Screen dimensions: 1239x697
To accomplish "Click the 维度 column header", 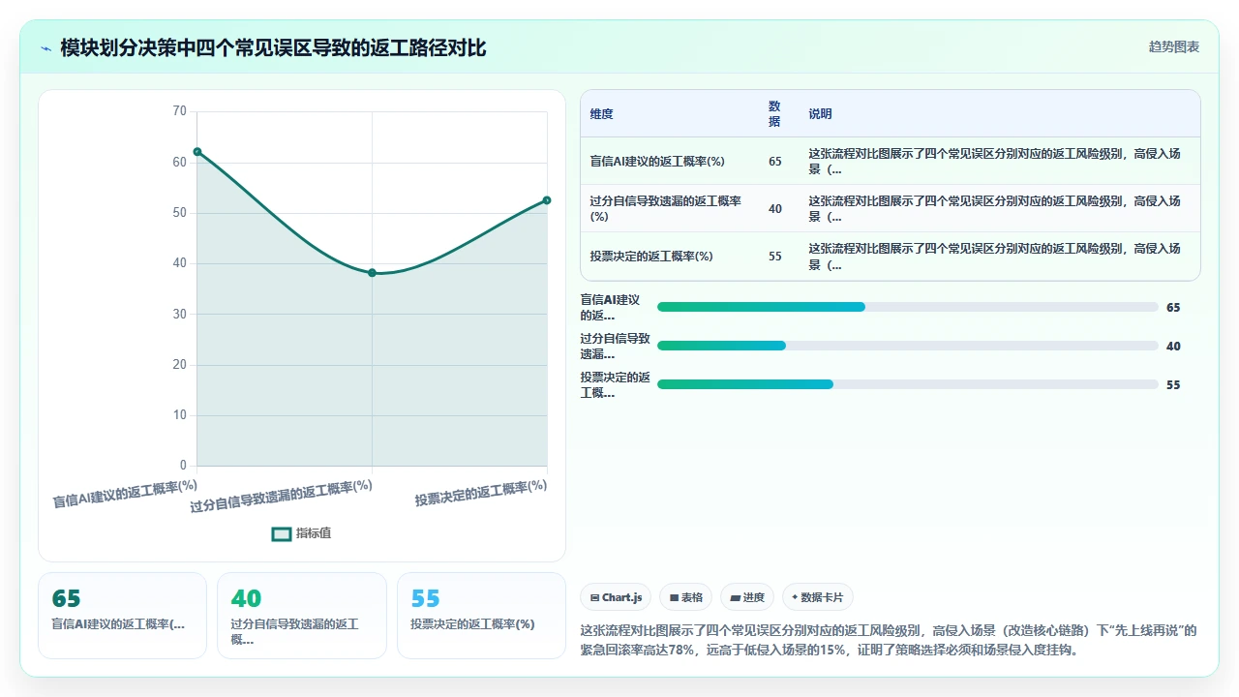I will click(601, 113).
